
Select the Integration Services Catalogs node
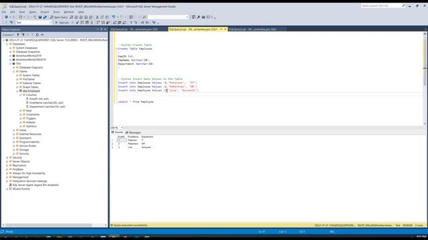(29, 181)
